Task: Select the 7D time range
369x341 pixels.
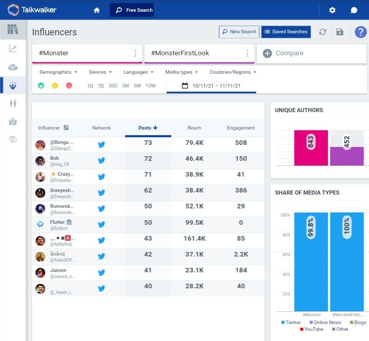Action: tap(101, 86)
